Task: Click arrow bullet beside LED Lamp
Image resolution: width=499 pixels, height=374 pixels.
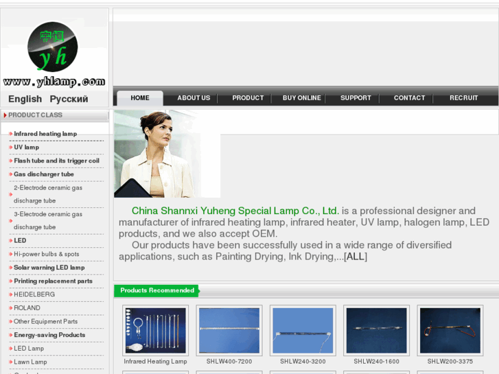Action: [11, 349]
